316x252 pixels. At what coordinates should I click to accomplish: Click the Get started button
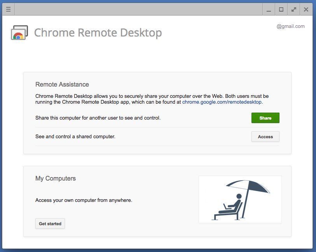[50, 224]
